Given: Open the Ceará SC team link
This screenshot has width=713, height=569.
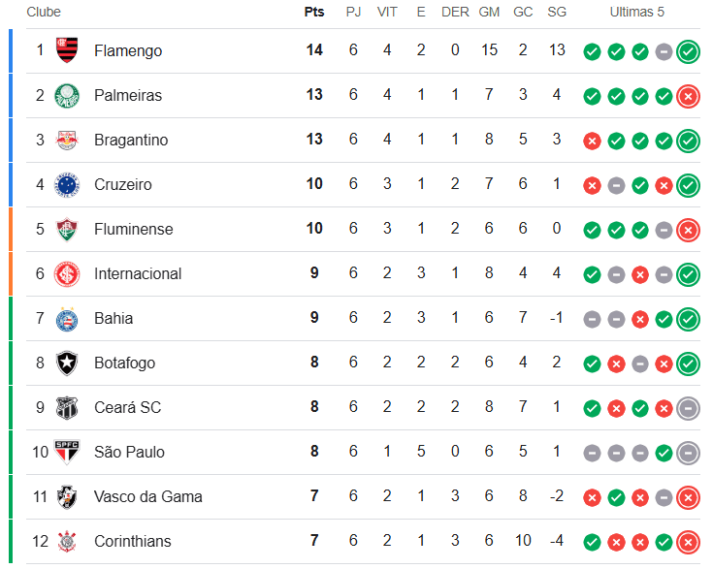Looking at the screenshot, I should (x=127, y=407).
